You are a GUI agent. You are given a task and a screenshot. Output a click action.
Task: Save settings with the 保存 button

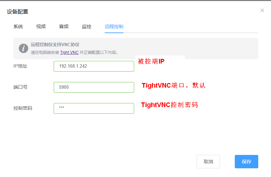(x=247, y=162)
